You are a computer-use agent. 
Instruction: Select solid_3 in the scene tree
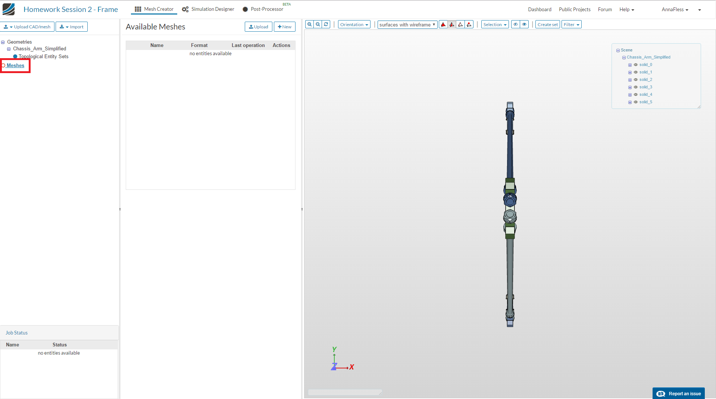[646, 87]
